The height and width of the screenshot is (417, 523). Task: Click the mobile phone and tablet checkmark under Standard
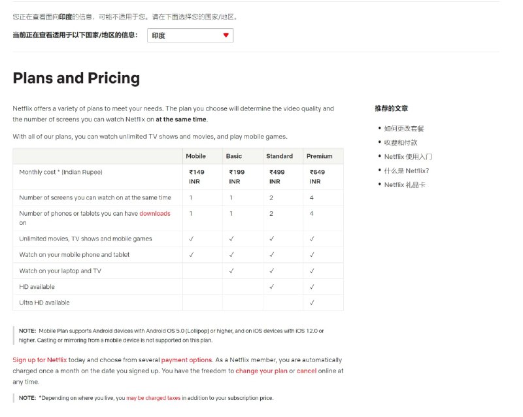coord(271,254)
